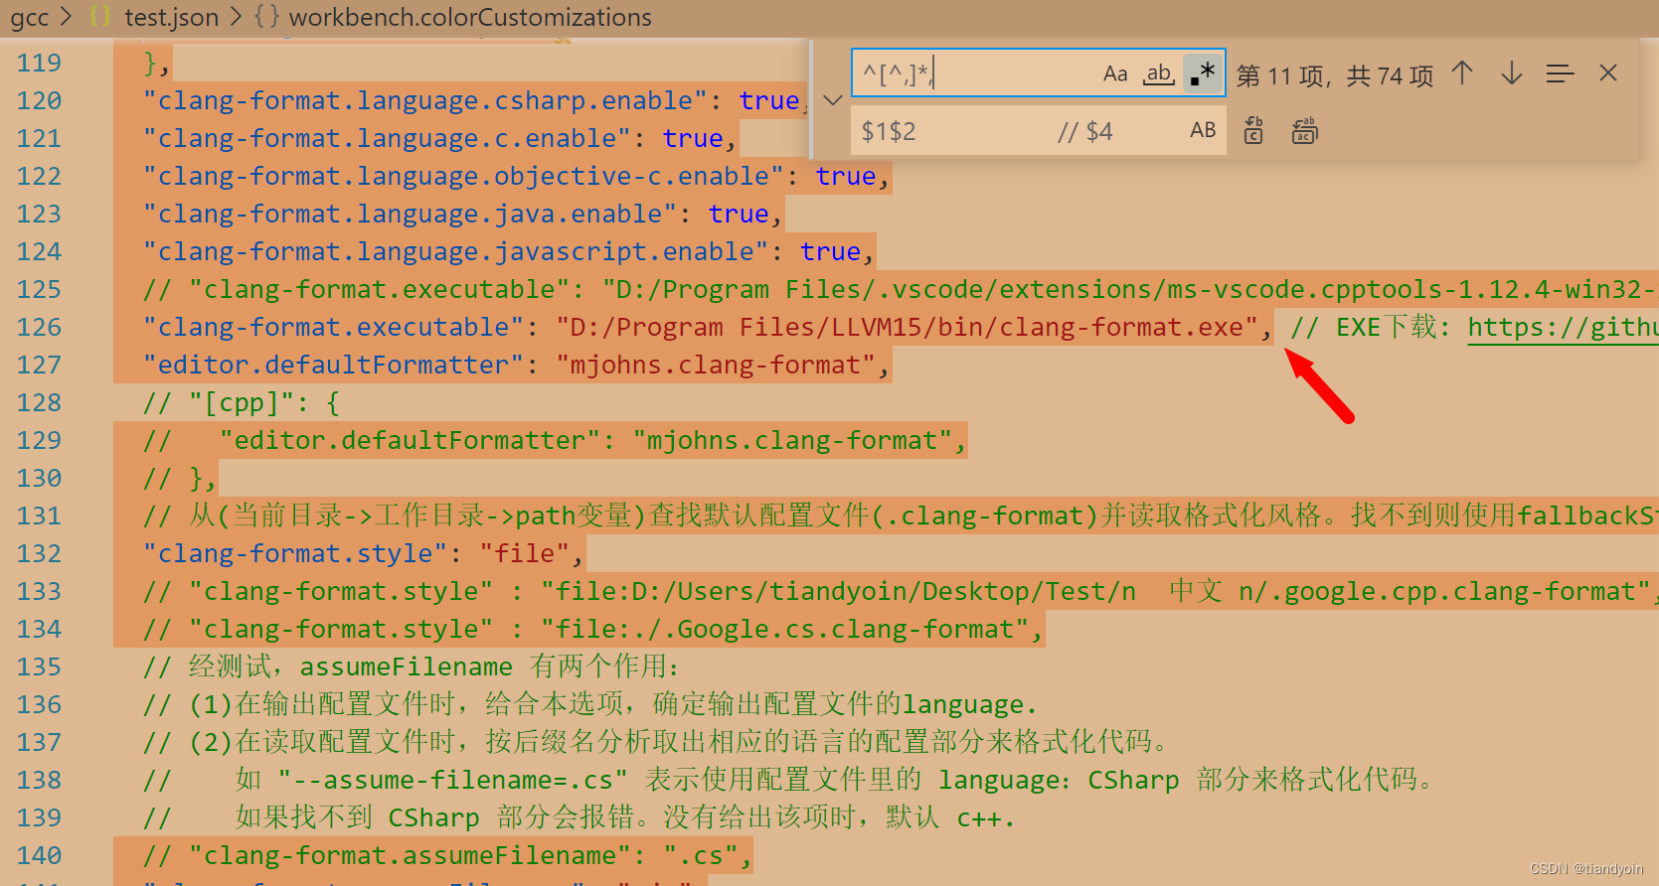The height and width of the screenshot is (886, 1659).
Task: Close the find widget
Action: pyautogui.click(x=1608, y=74)
